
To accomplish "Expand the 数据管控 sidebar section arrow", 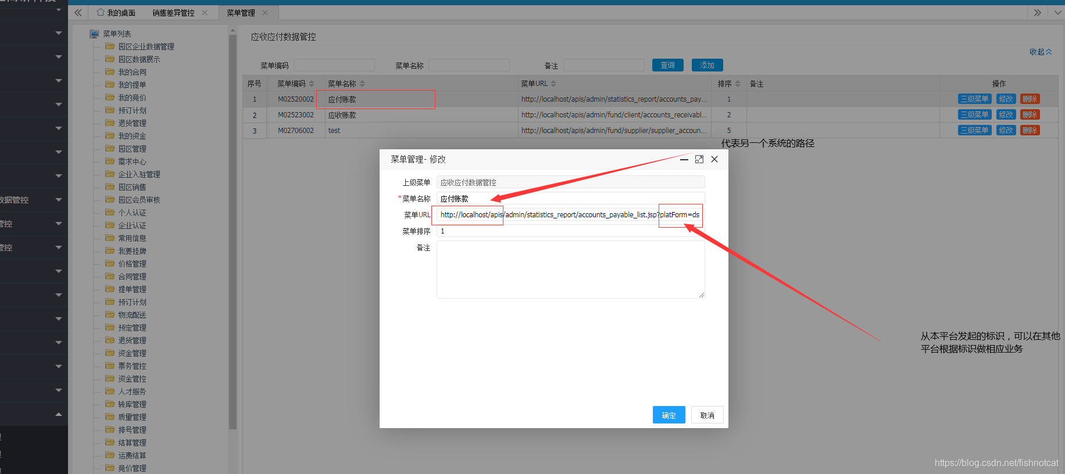I will pos(59,200).
